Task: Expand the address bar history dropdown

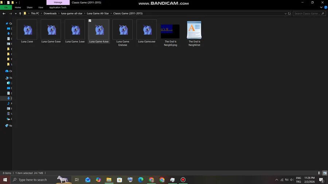Action: pos(285,13)
